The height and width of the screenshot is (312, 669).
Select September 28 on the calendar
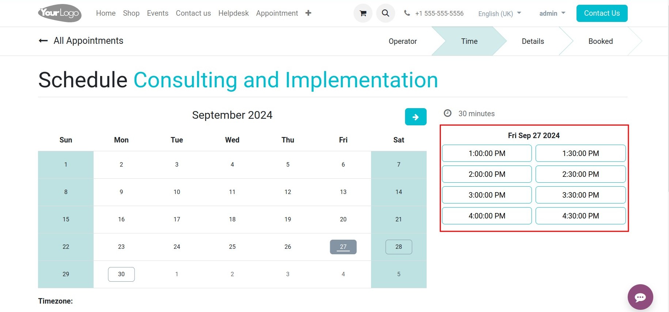[398, 247]
